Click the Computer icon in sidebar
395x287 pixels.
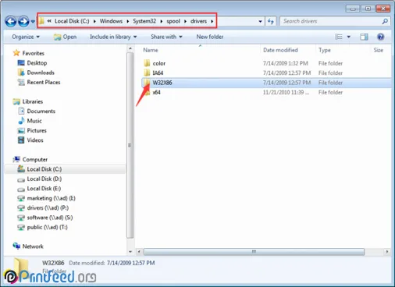16,159
